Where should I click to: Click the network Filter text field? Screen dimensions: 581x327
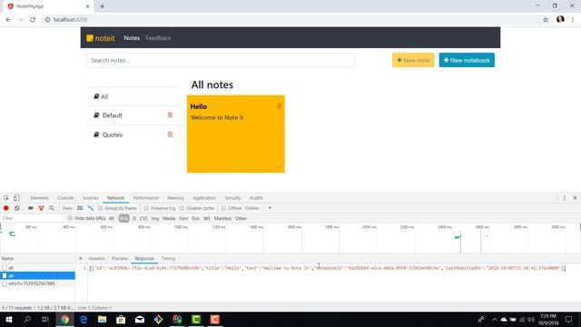point(33,218)
